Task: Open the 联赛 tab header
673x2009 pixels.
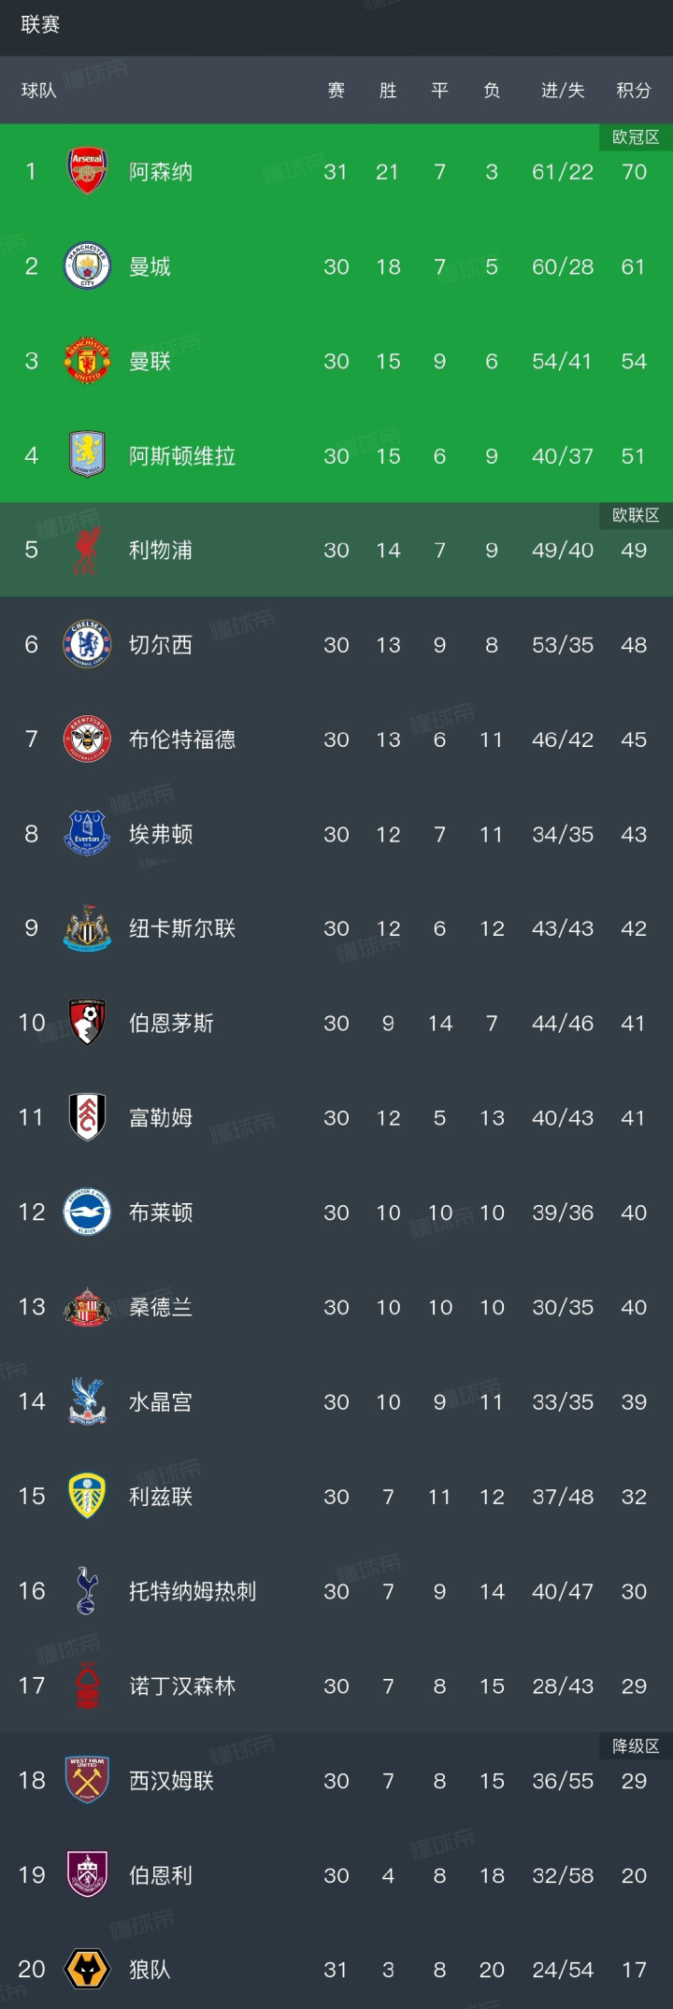Action: pos(40,25)
